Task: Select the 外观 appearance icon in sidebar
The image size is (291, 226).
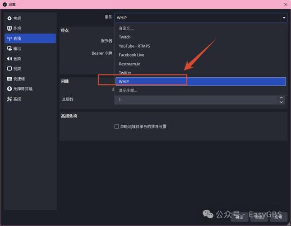Action: tap(9, 28)
